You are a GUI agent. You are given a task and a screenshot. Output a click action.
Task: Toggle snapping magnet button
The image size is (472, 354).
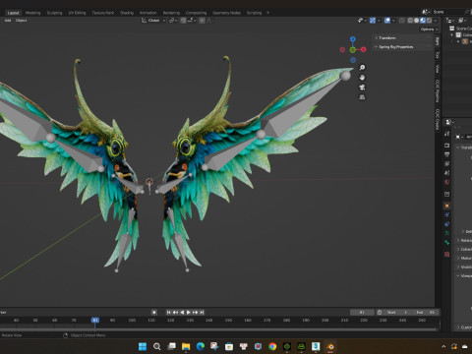[183, 21]
